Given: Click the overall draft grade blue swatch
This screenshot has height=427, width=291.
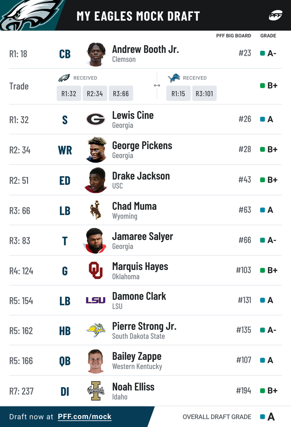Looking at the screenshot, I should (263, 417).
